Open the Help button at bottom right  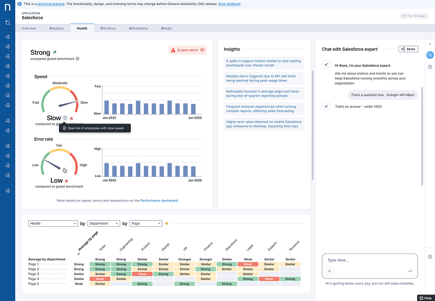click(x=425, y=298)
